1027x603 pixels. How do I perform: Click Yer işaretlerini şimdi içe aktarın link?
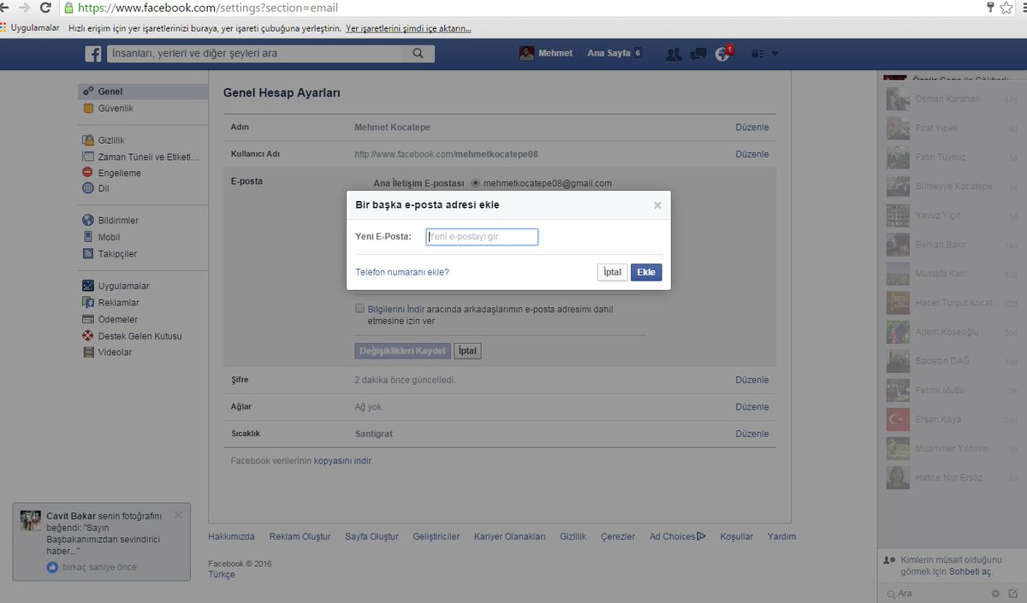coord(408,28)
